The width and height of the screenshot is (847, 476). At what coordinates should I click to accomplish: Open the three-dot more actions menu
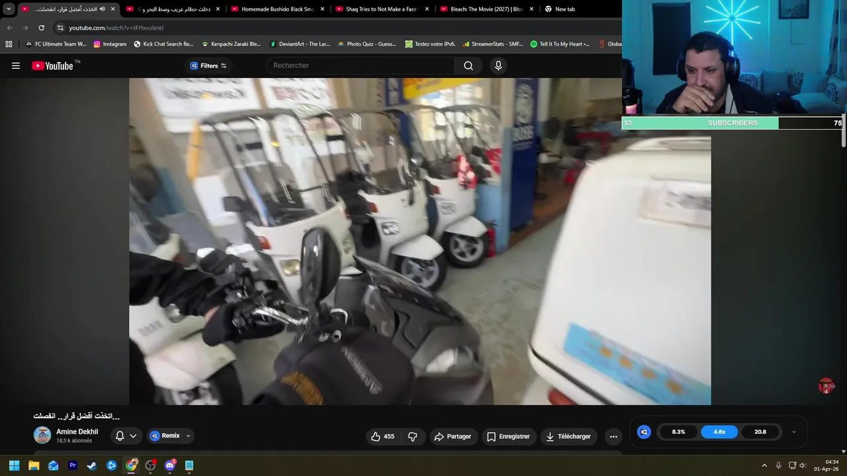pyautogui.click(x=613, y=436)
